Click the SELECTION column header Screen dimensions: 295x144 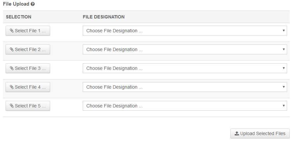pos(18,17)
